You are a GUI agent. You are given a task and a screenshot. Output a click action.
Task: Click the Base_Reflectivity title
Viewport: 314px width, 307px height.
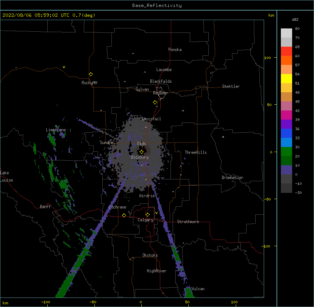[x=157, y=5]
